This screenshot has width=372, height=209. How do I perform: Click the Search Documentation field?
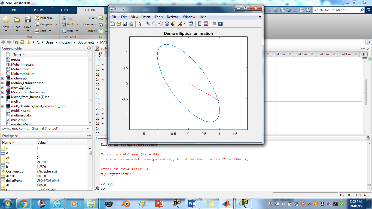point(338,10)
